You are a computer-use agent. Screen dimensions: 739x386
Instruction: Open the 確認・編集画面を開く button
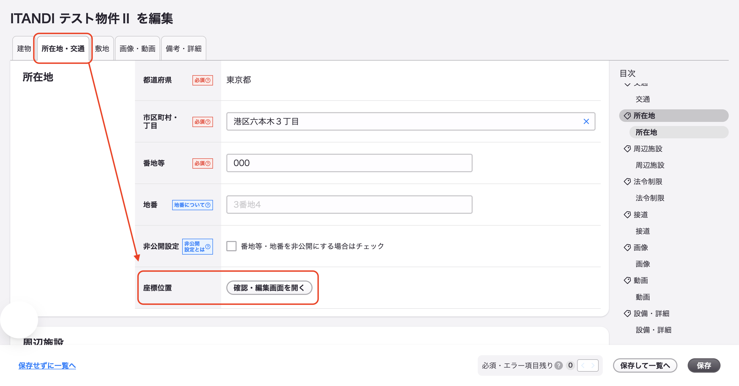coord(269,287)
